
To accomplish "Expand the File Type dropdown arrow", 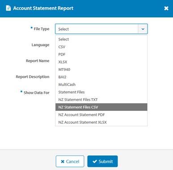I will [x=143, y=29].
